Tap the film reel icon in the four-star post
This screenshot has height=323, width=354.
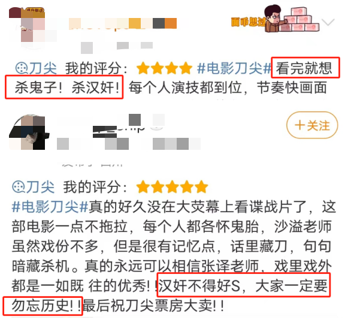[x=22, y=68]
